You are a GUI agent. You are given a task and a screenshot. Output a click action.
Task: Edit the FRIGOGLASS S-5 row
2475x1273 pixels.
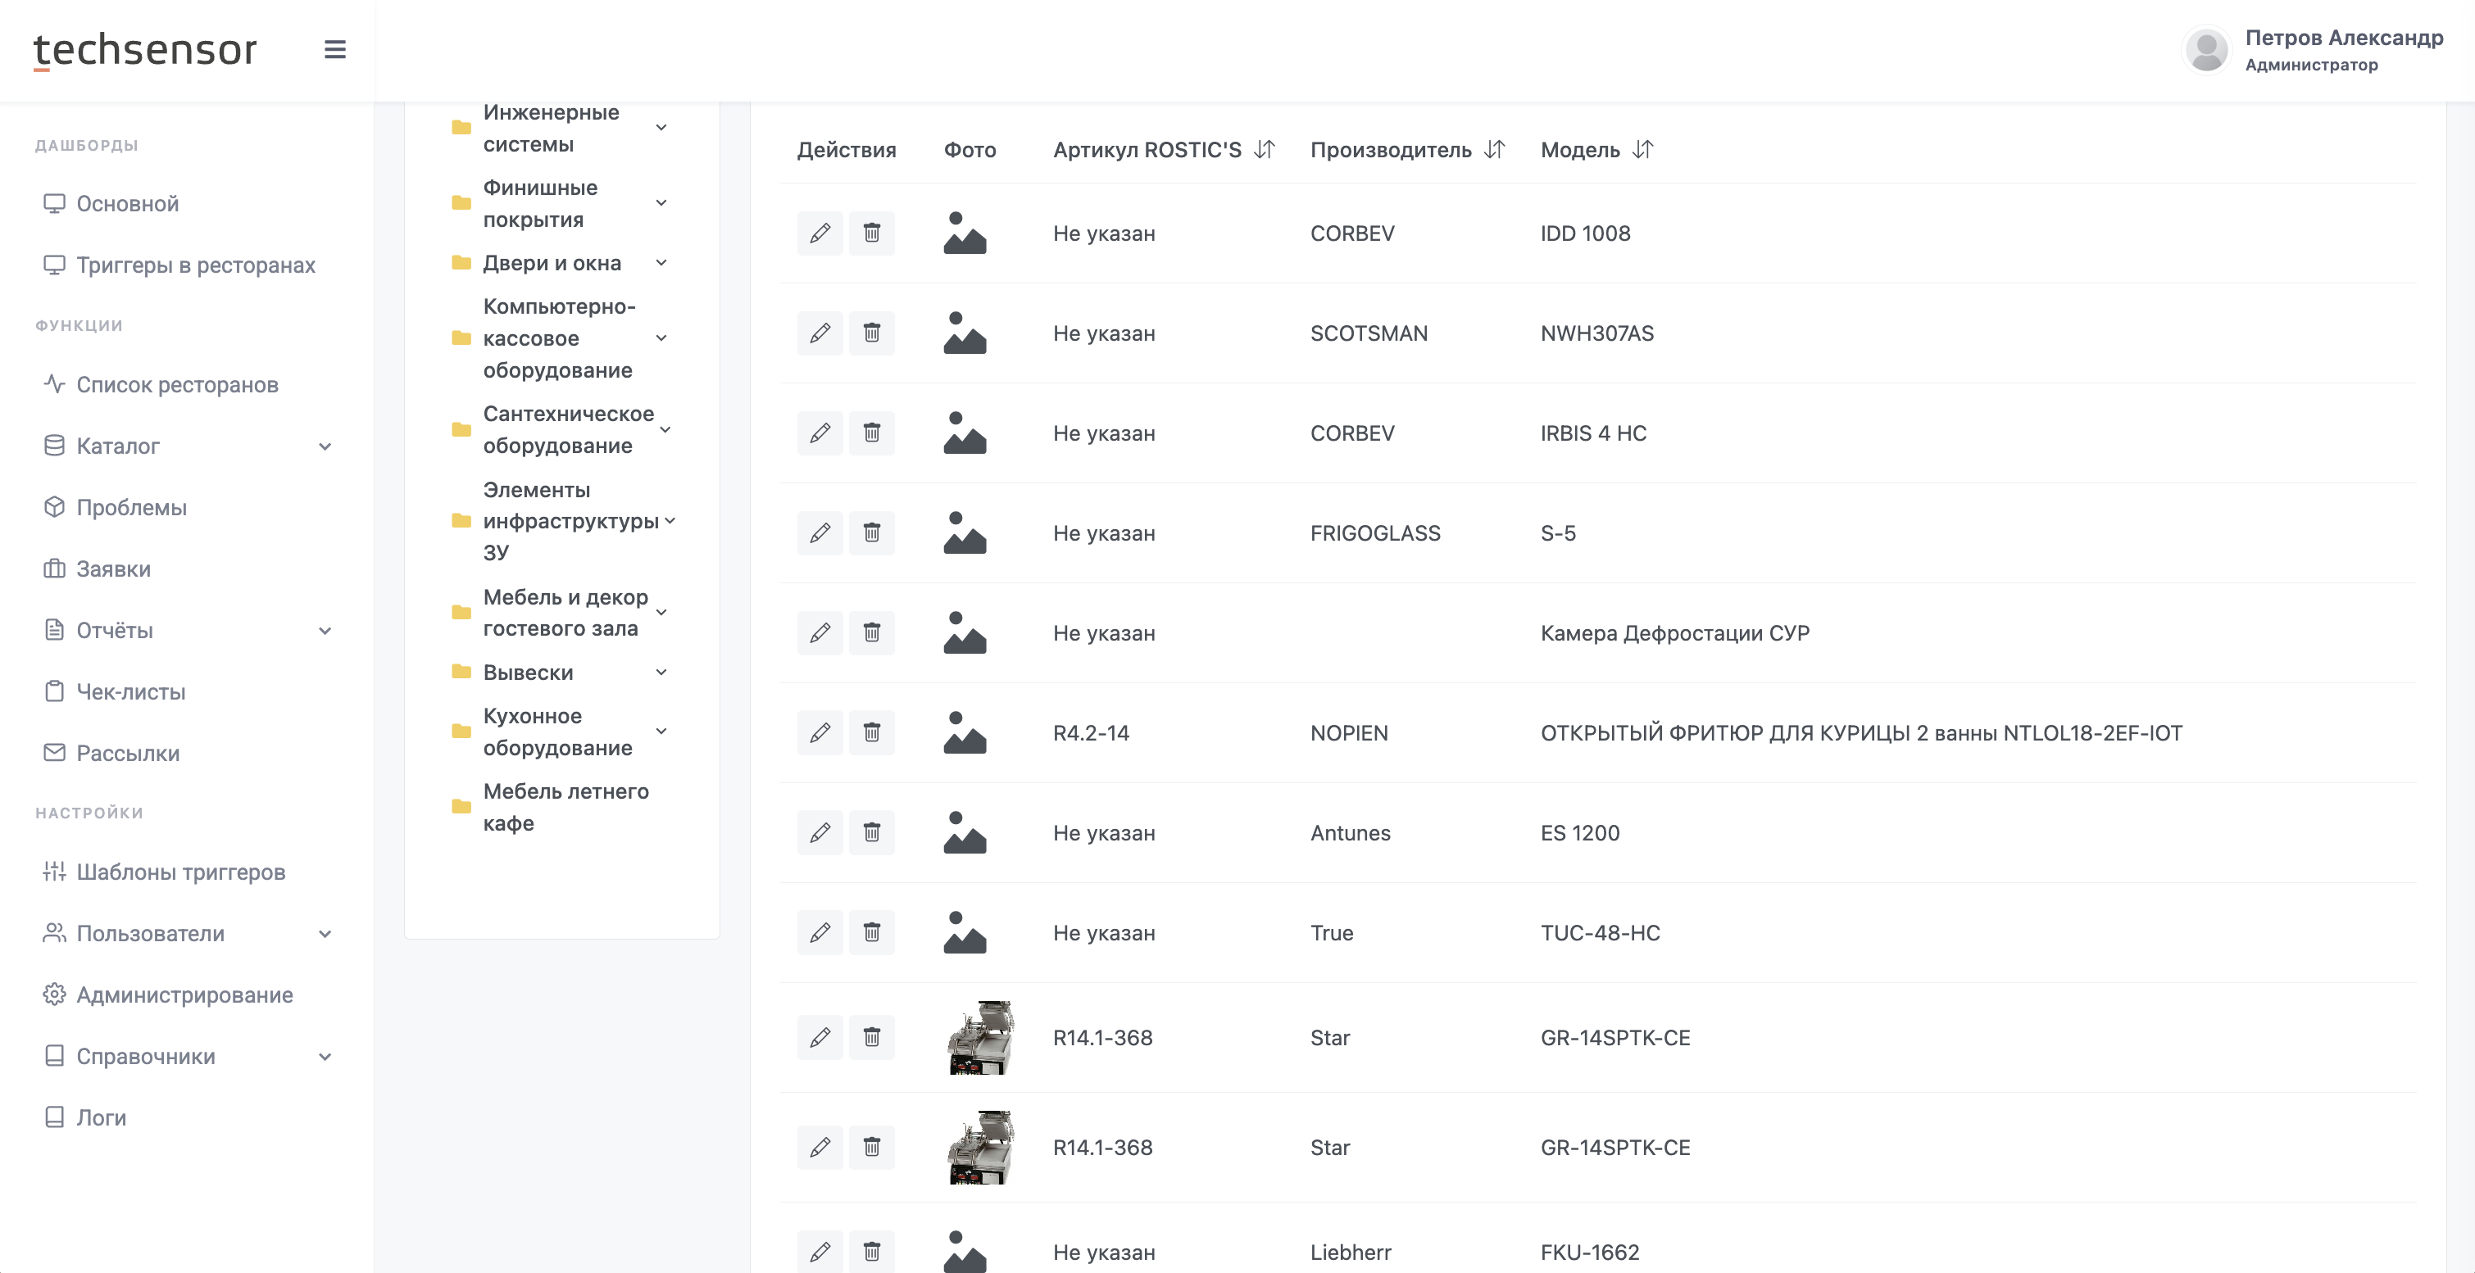tap(820, 532)
